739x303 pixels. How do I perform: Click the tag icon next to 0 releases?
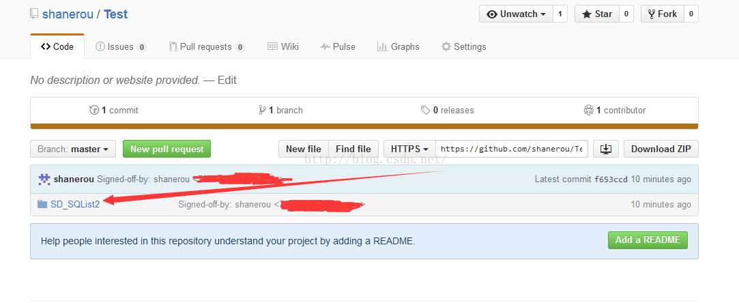[425, 111]
